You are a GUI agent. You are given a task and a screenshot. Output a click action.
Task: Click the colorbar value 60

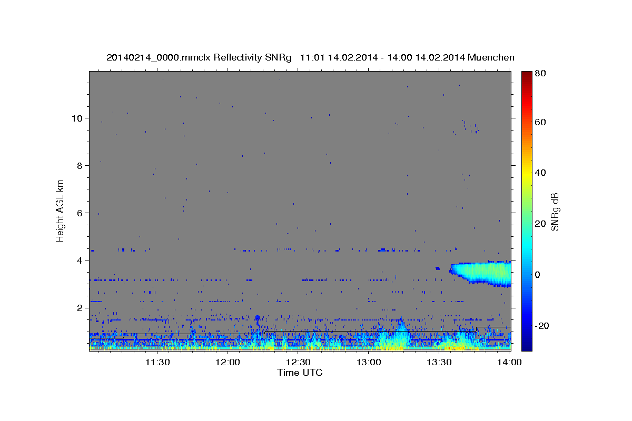point(540,122)
